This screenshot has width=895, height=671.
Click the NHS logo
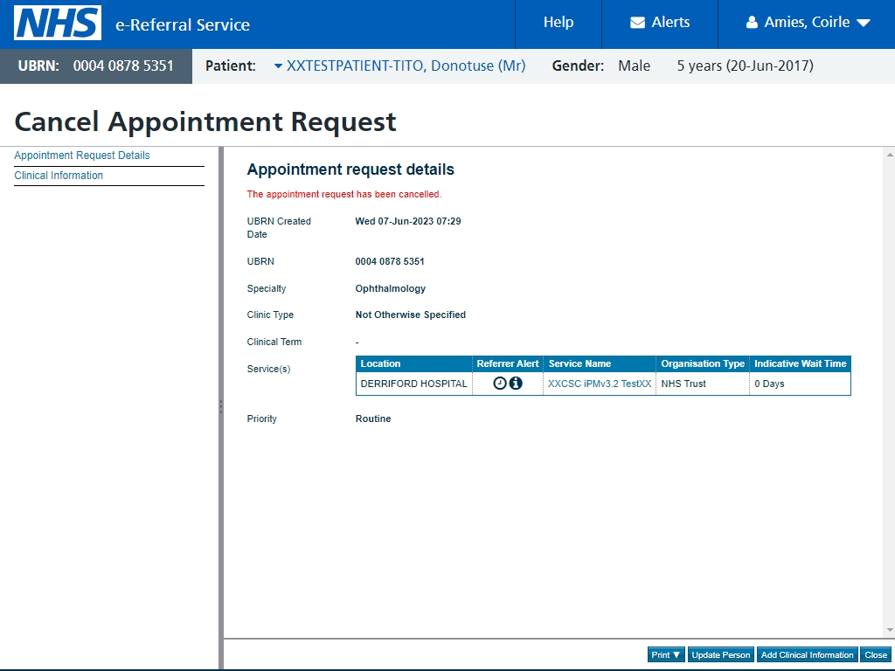(58, 23)
